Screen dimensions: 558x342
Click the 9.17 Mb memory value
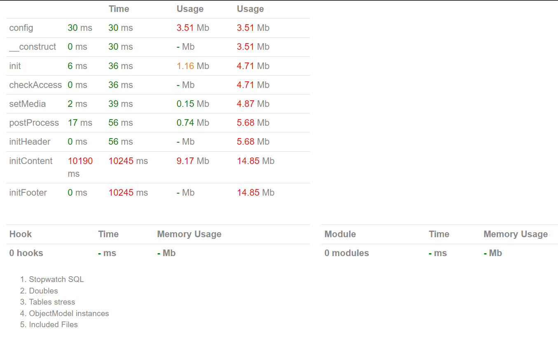(193, 161)
